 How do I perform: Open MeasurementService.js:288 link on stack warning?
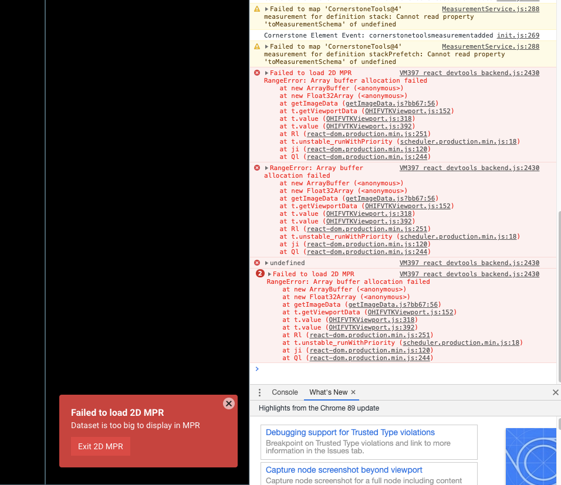(x=491, y=9)
